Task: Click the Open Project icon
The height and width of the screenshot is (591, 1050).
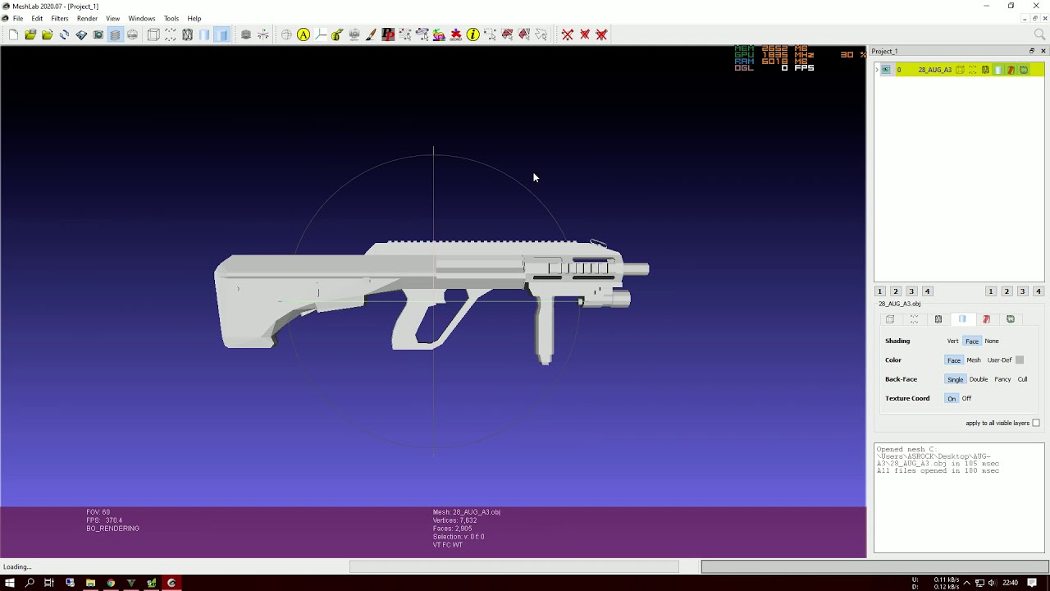Action: pos(30,34)
